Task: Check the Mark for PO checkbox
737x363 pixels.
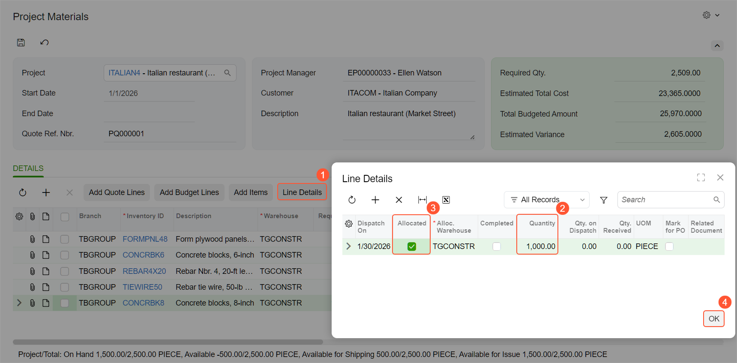Action: 669,246
